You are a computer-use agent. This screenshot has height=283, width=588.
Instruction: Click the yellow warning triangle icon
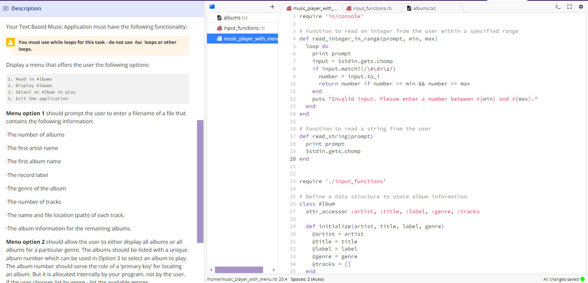point(11,42)
